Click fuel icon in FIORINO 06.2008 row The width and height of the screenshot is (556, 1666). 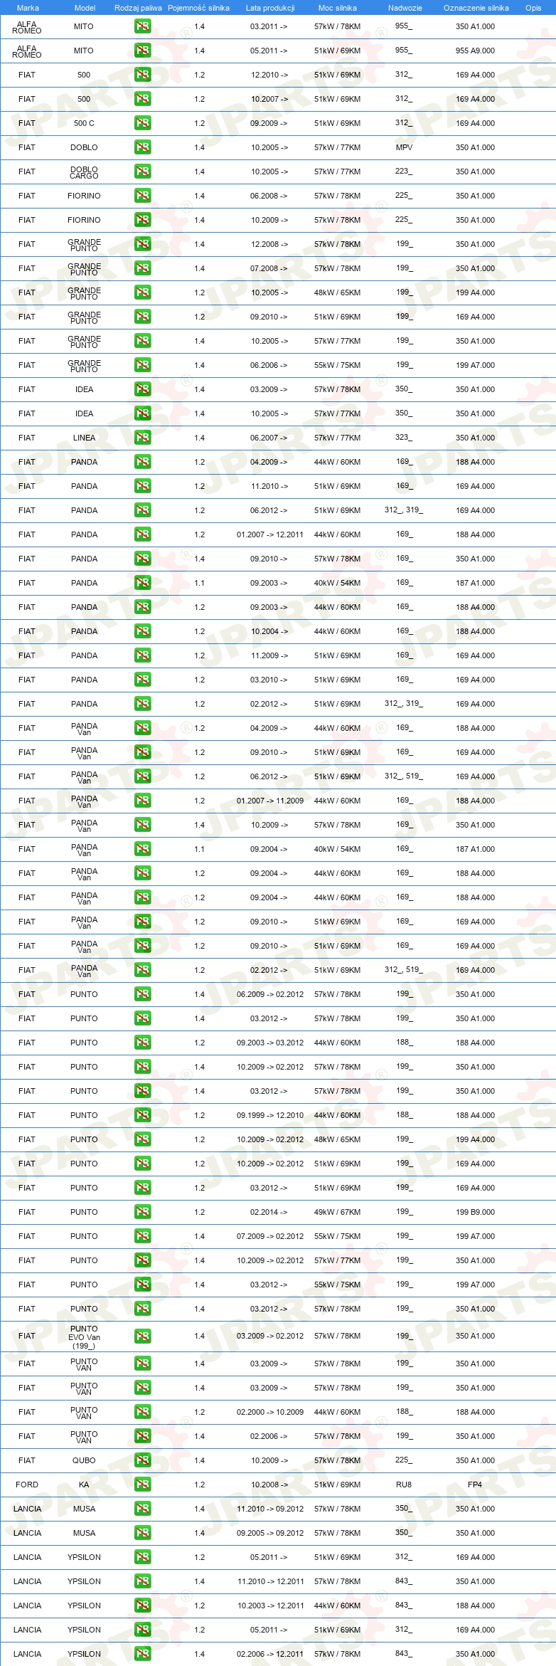[x=142, y=196]
